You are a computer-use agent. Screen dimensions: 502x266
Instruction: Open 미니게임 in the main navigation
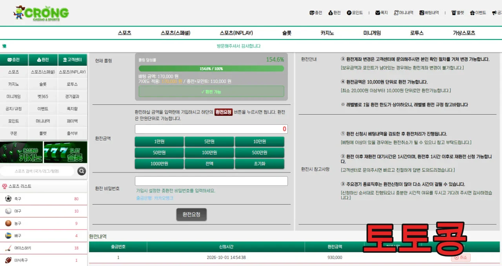[x=372, y=33]
